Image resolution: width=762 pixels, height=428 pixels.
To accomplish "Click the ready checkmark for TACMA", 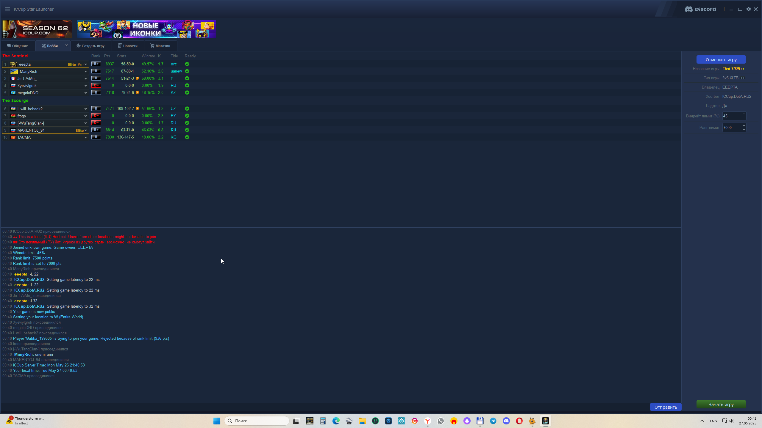I will (x=187, y=137).
